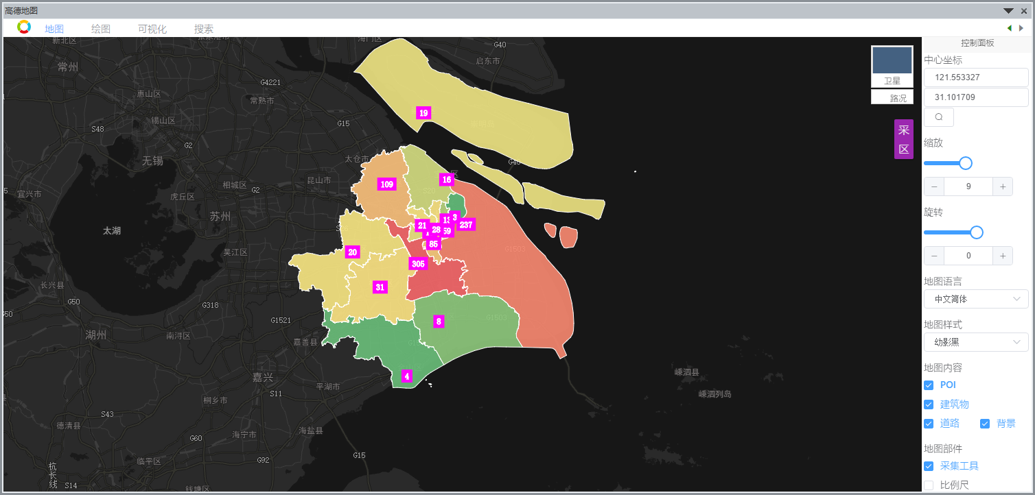Switch to 卫星 satellite layer thumbnail

point(892,67)
